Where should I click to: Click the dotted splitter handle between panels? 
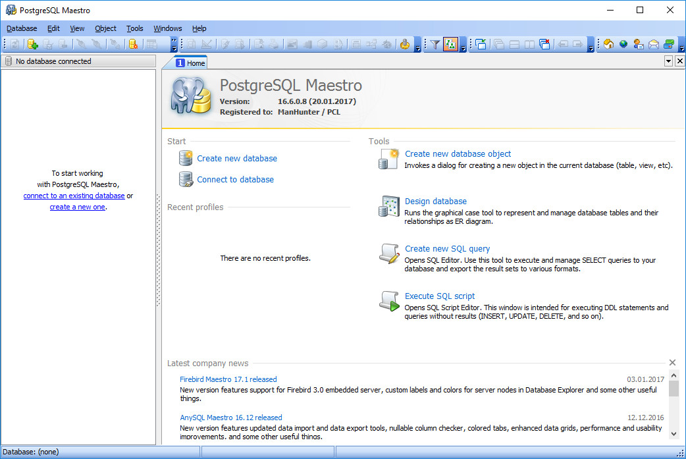click(x=159, y=251)
